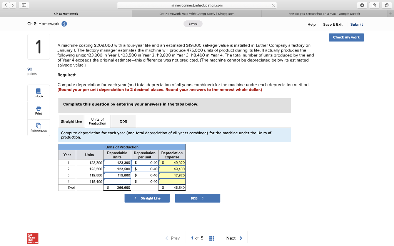The image size is (394, 246).
Task: Click the Submit link
Action: [356, 24]
